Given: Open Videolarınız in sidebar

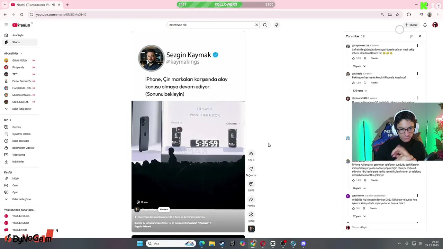Looking at the screenshot, I should (19, 155).
